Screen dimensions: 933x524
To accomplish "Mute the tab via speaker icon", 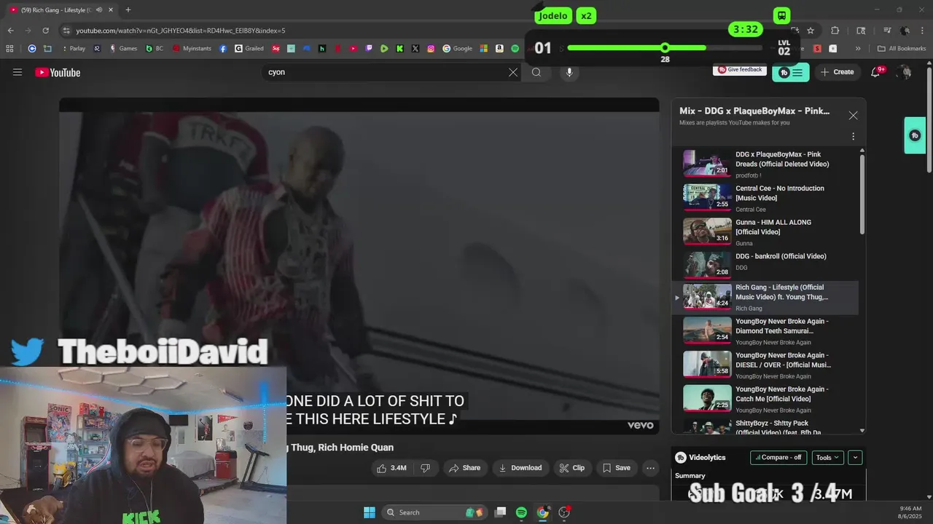I will (98, 10).
